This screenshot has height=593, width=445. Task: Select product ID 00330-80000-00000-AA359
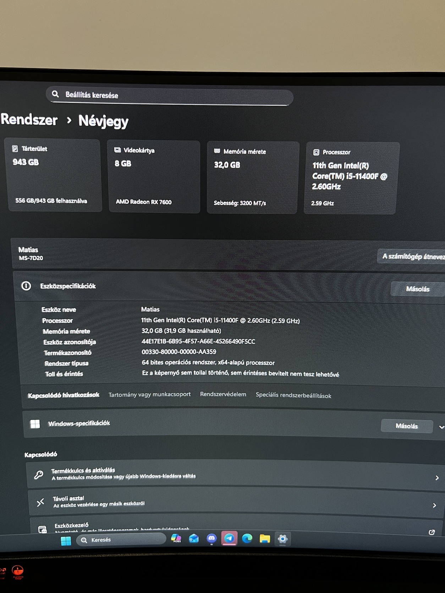coord(179,352)
